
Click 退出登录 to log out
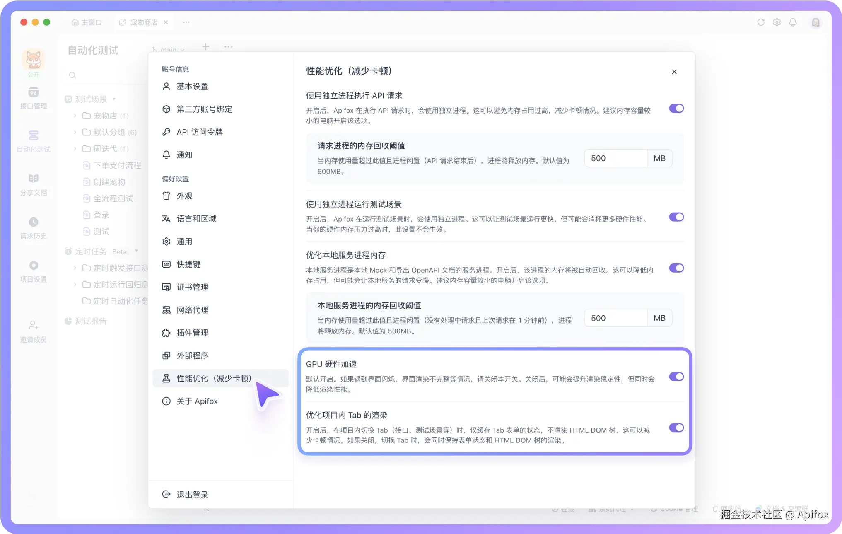click(x=192, y=495)
